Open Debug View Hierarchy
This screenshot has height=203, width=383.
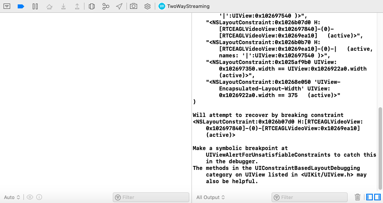pos(92,7)
